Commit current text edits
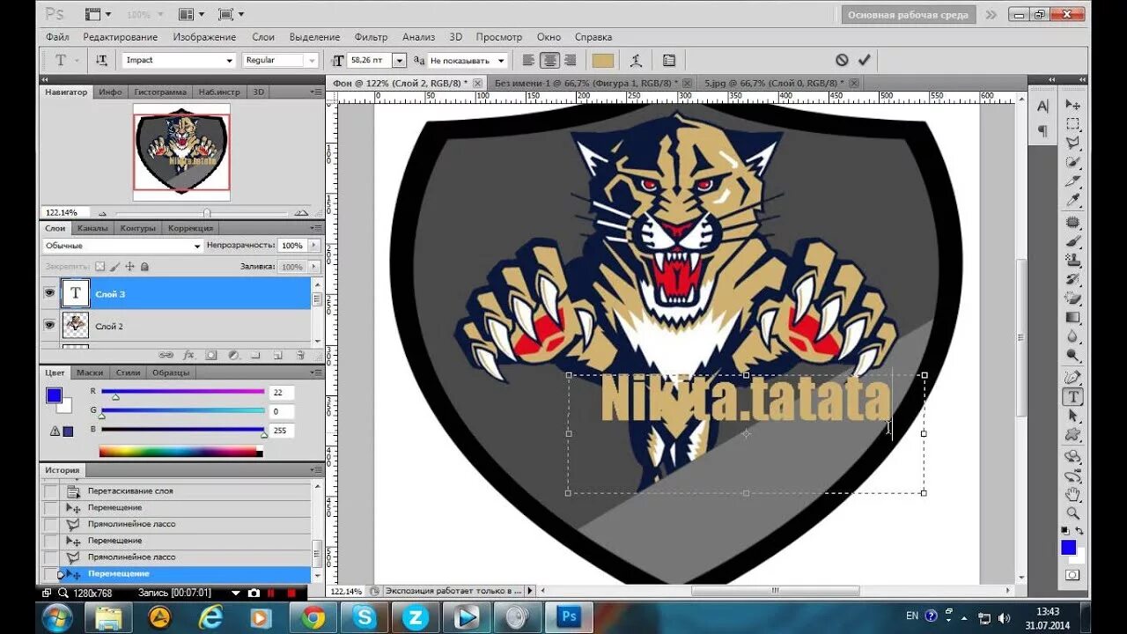 865,60
